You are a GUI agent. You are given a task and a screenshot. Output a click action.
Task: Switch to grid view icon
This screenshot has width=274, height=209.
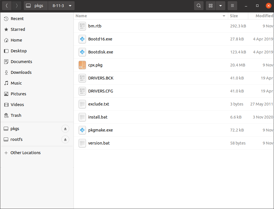pos(211,6)
